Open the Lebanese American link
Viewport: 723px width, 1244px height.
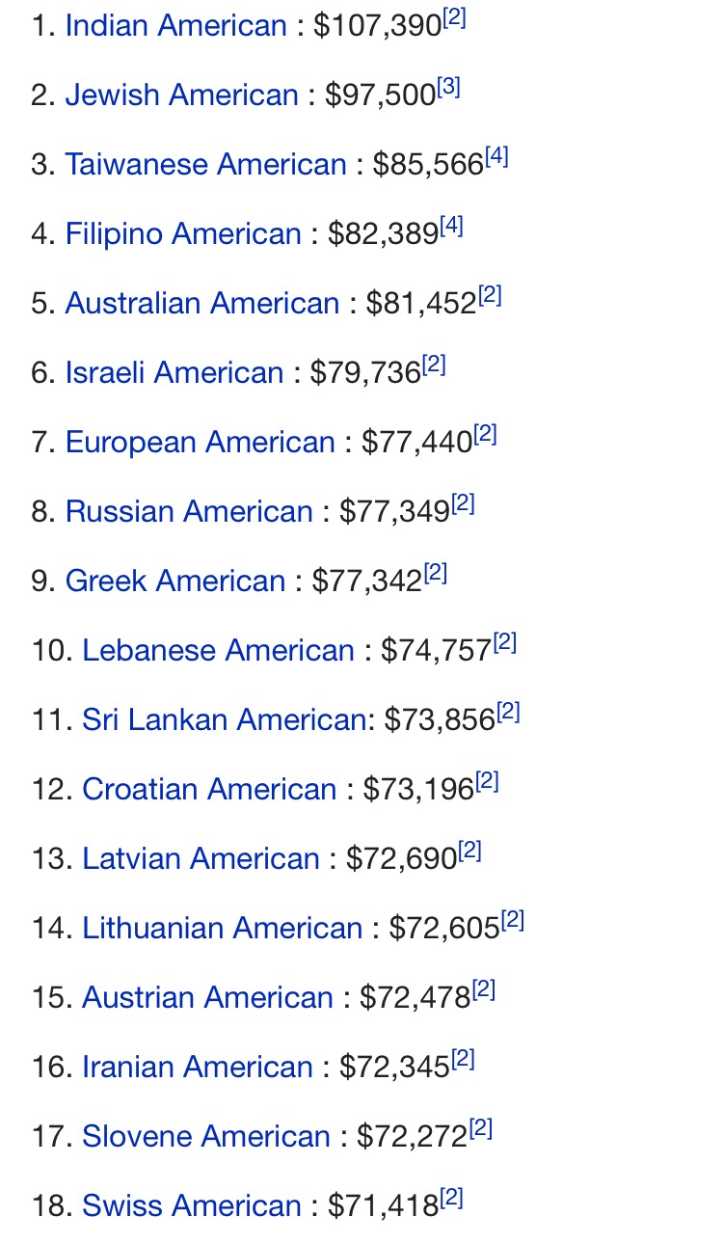pos(218,651)
